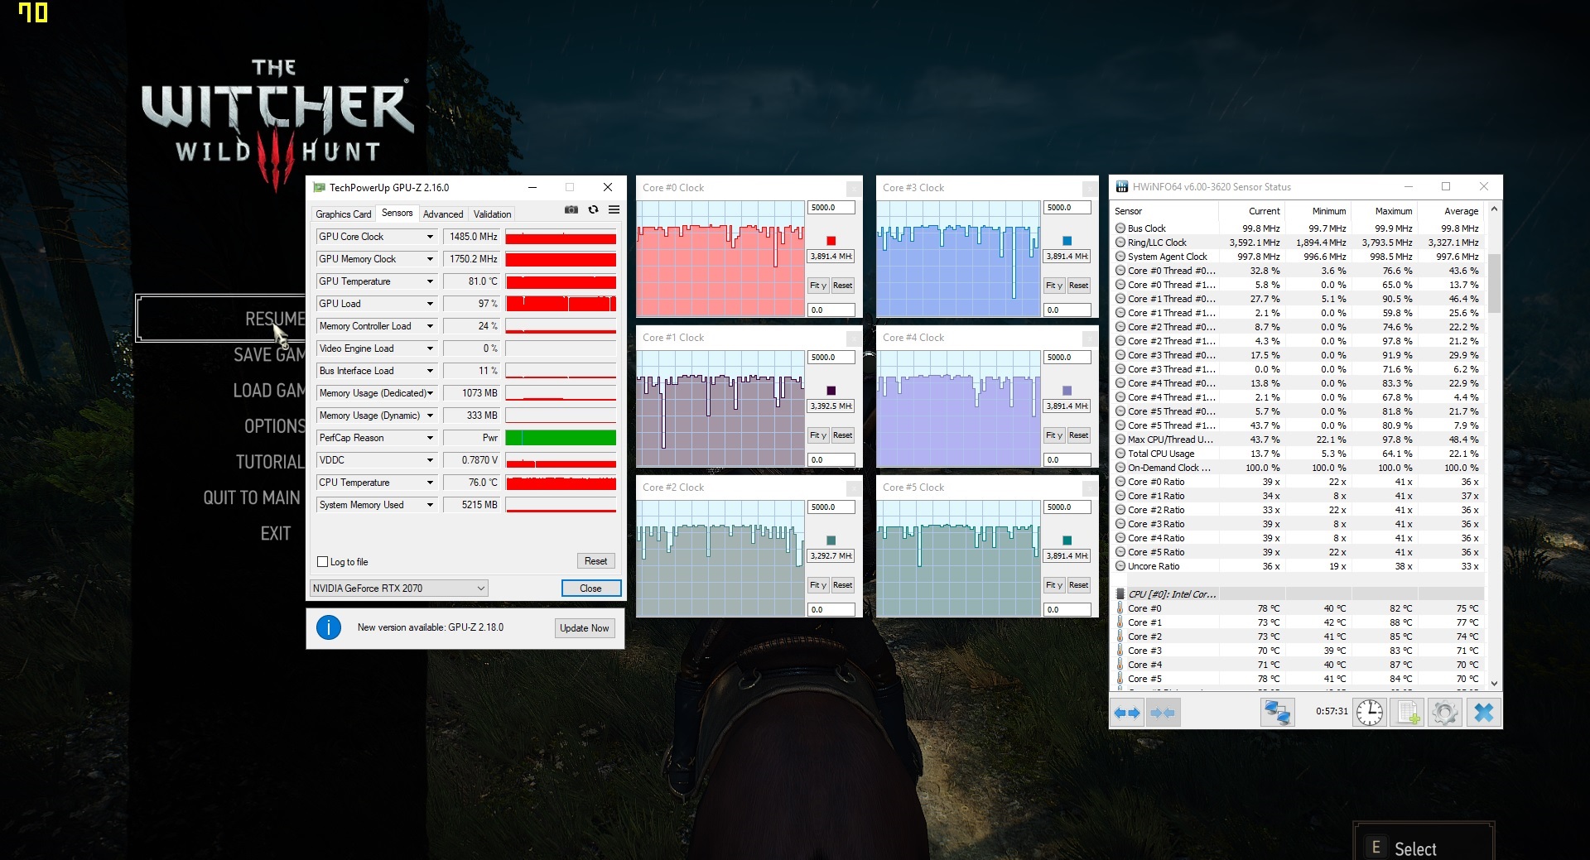Viewport: 1590px width, 860px height.
Task: Click teal swatch in Core #2 Clock graph
Action: click(831, 541)
